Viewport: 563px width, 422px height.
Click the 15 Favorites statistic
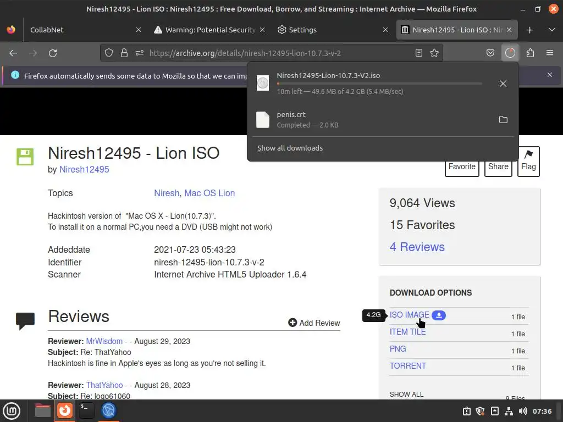tap(422, 225)
